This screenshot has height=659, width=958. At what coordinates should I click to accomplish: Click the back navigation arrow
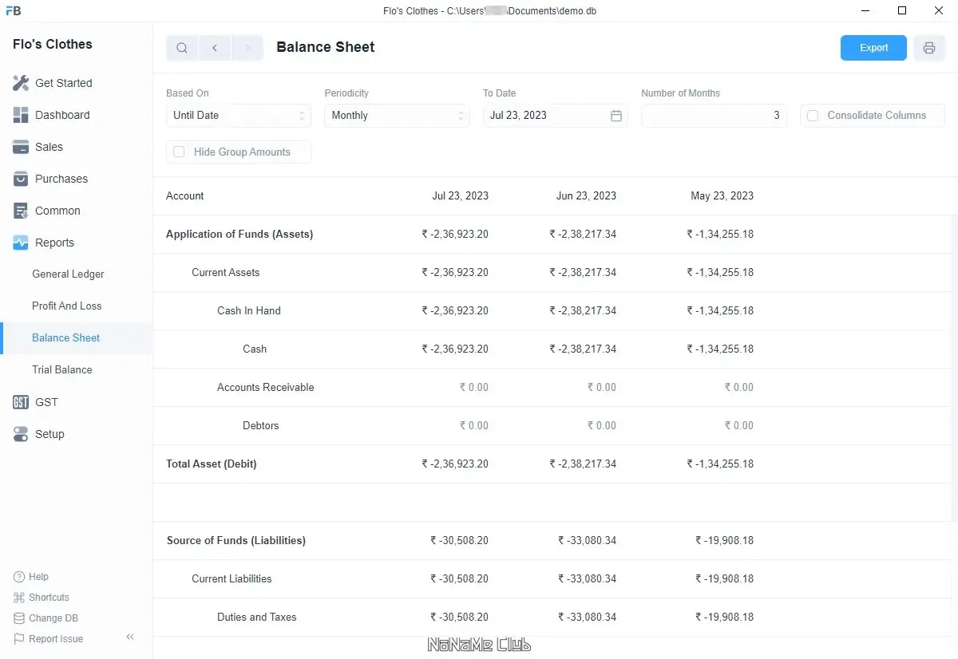click(215, 48)
